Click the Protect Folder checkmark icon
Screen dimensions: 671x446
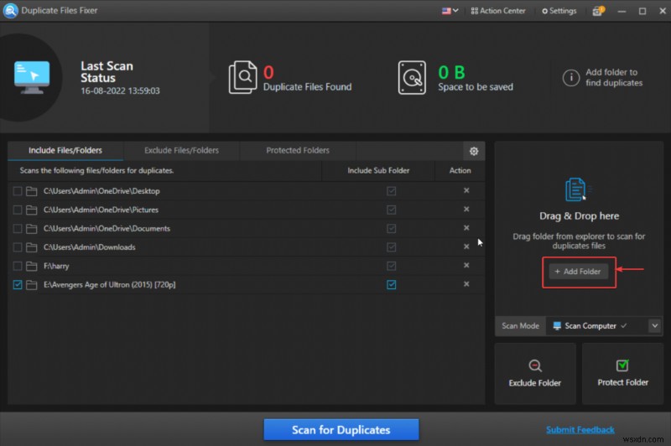622,365
